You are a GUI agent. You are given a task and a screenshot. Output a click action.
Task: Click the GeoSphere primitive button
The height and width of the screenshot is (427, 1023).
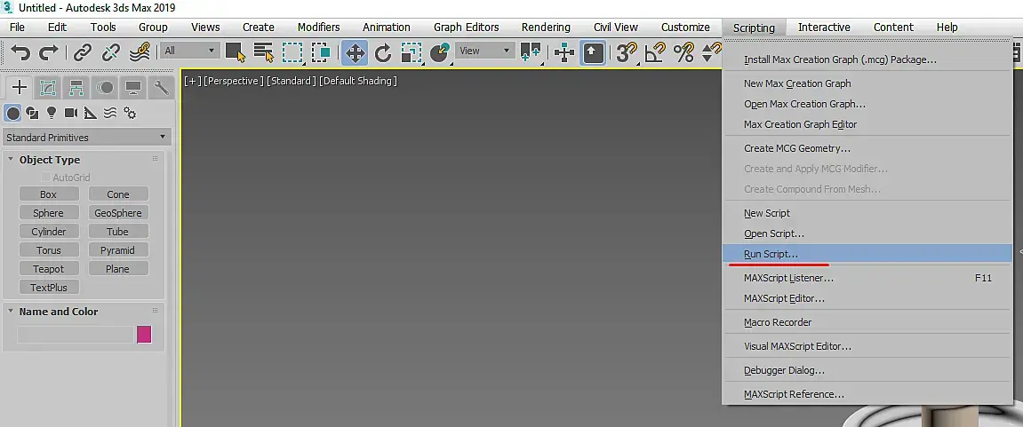tap(118, 213)
